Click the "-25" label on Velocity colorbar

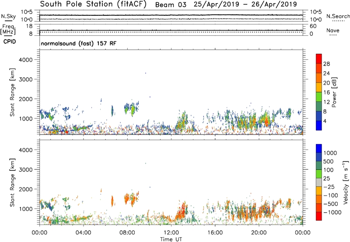pyautogui.click(x=329, y=187)
